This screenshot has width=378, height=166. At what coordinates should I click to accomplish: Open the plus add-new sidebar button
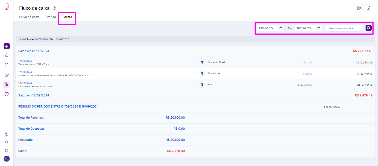tap(7, 46)
